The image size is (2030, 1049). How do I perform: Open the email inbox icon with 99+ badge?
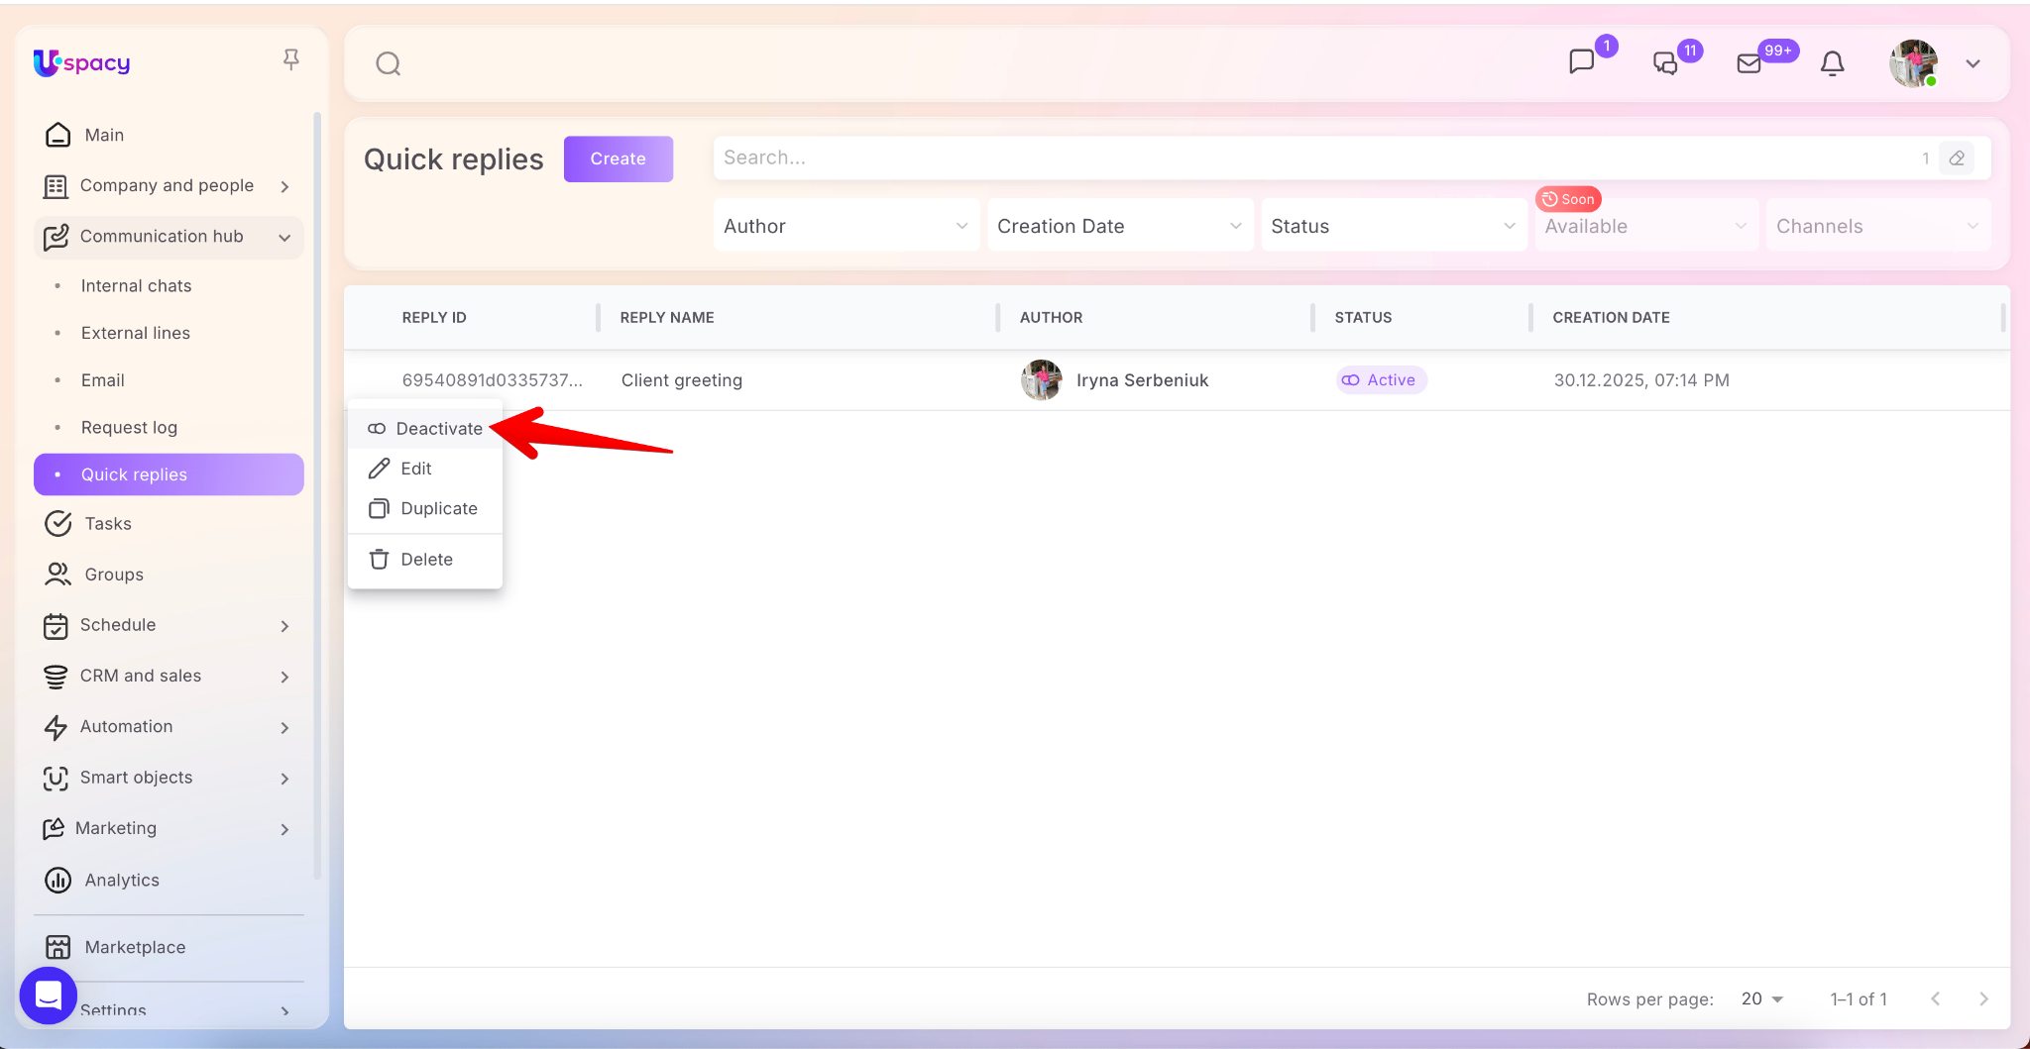(x=1749, y=64)
